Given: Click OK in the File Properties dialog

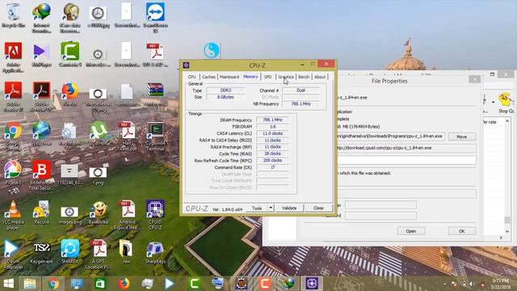Looking at the screenshot, I should pos(461,231).
